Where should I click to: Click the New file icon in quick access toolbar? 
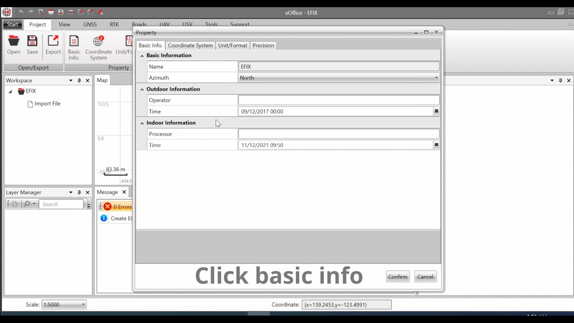(41, 12)
